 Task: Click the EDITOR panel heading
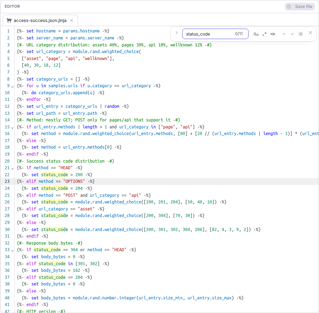tap(12, 6)
